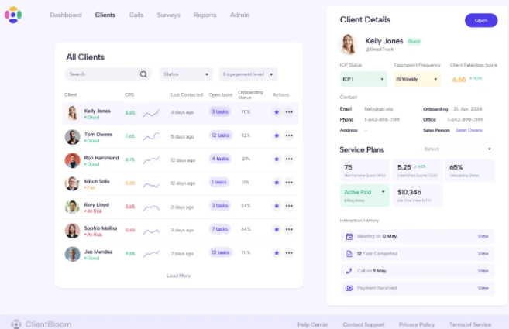View the Payment Received entry
This screenshot has width=509, height=329.
coord(483,288)
